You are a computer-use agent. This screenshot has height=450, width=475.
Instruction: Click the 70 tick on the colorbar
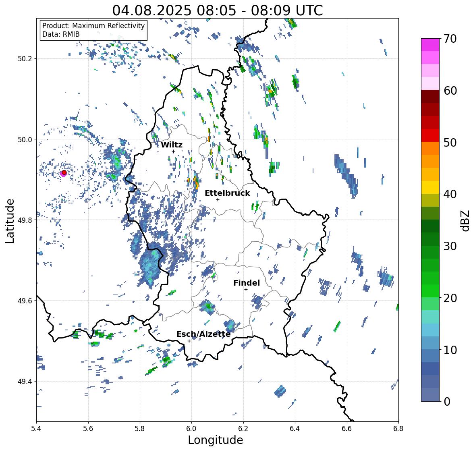coord(450,39)
